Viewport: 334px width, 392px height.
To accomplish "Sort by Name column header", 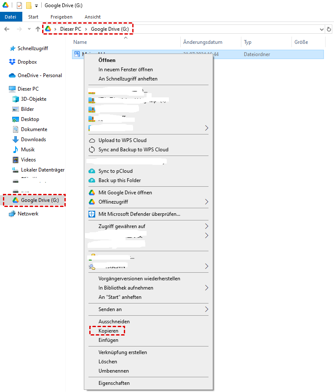I will pos(126,42).
